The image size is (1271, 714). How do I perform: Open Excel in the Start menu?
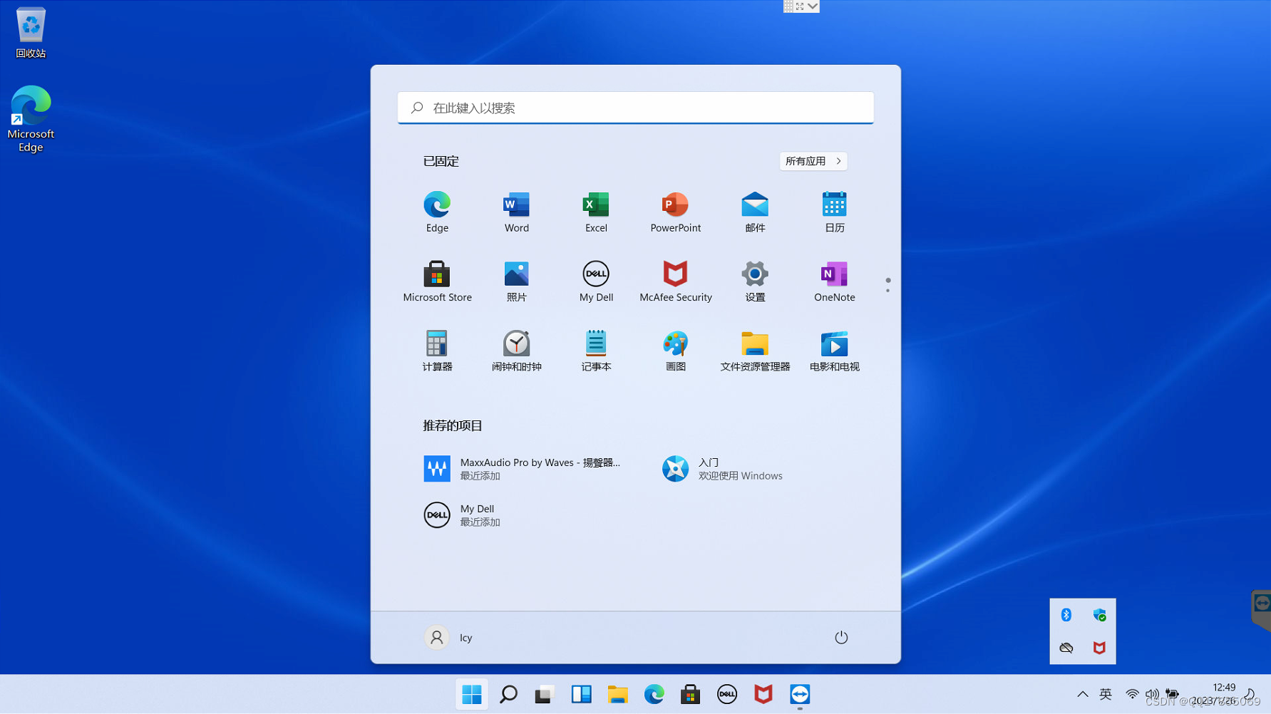596,212
